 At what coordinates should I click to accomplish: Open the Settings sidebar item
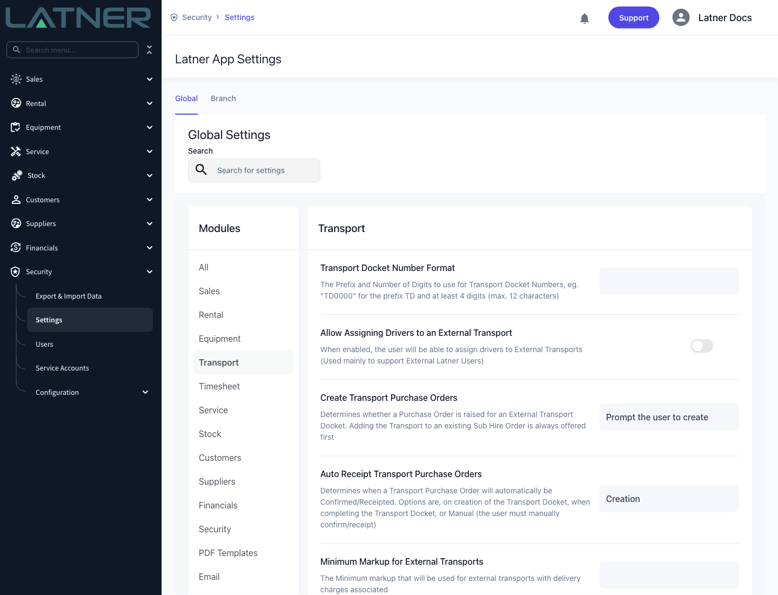pyautogui.click(x=90, y=320)
